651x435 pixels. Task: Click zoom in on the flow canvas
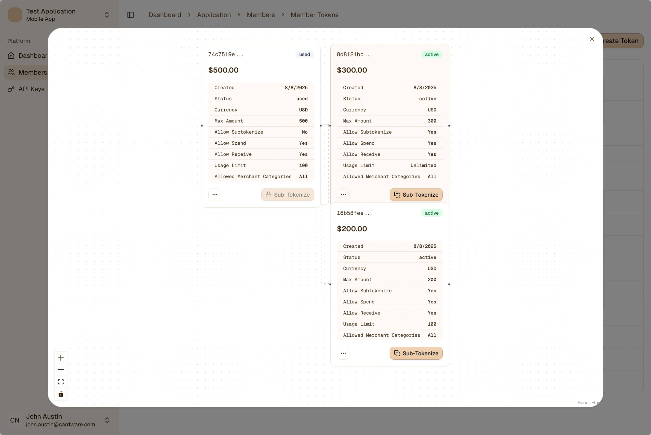click(x=61, y=357)
